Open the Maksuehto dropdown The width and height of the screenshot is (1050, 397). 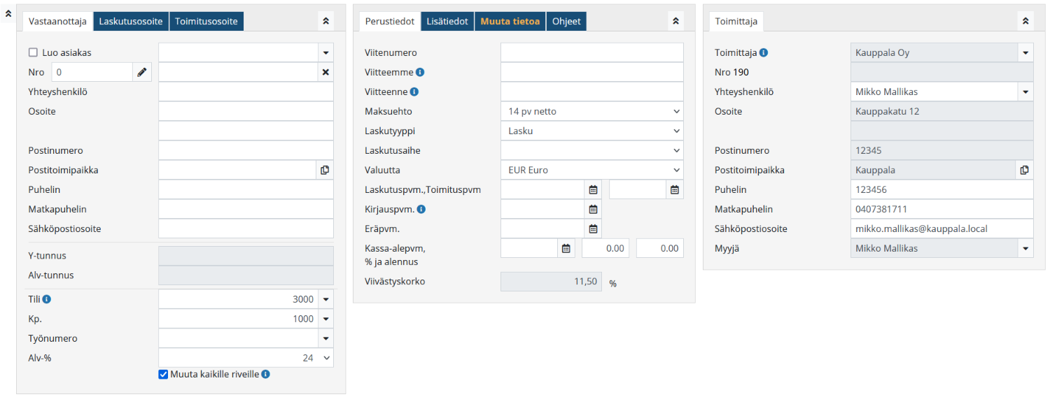[591, 111]
